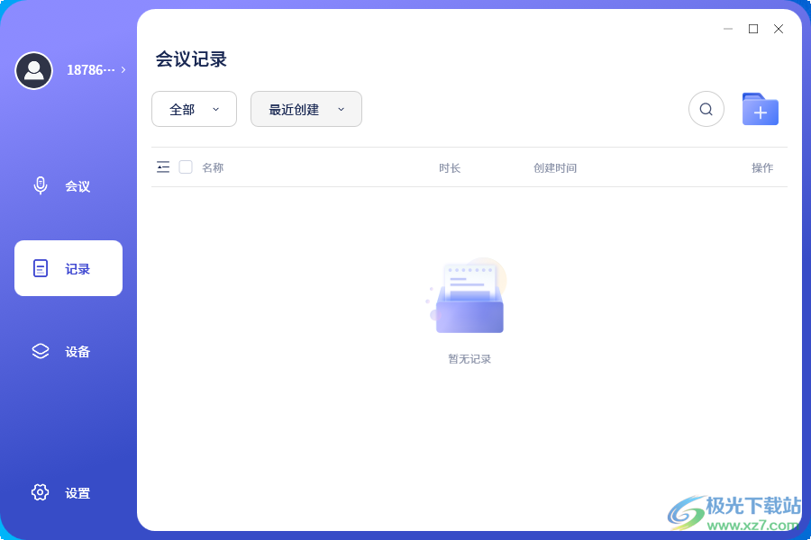Expand account details with the chevron next to 18786
The height and width of the screenshot is (540, 811).
(123, 70)
